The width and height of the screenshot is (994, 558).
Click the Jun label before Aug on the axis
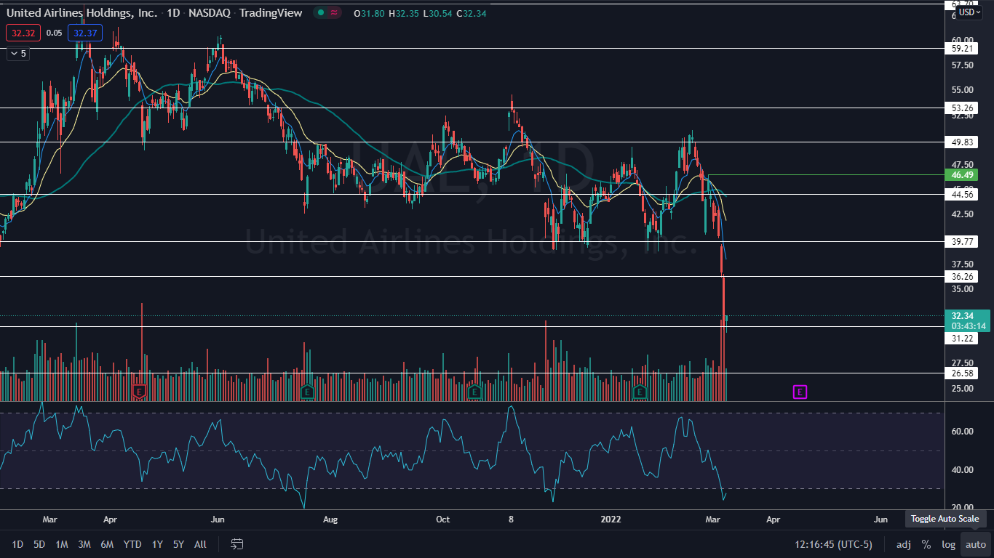[218, 519]
